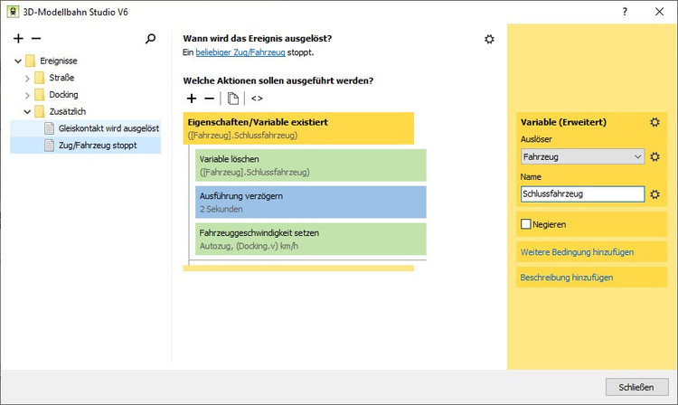Image resolution: width=678 pixels, height=405 pixels.
Task: Open the event search magnifier icon
Action: pos(151,39)
